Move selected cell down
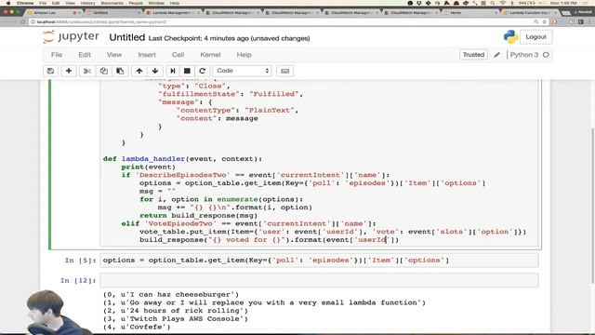This screenshot has height=335, width=595. [x=155, y=71]
